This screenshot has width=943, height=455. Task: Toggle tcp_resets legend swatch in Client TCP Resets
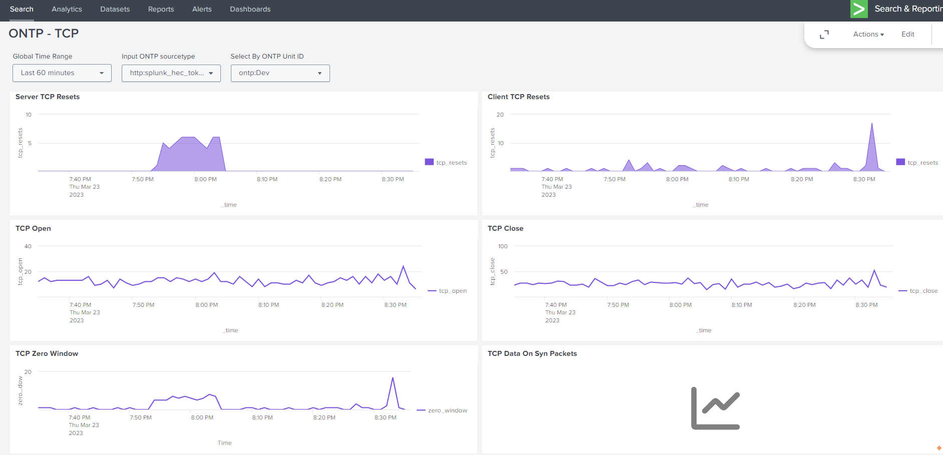(x=900, y=162)
